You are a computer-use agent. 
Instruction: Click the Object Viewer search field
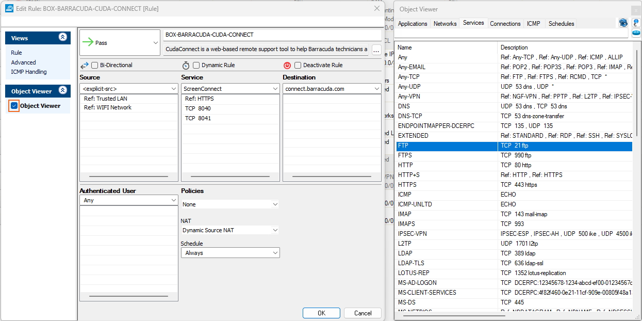pos(511,33)
